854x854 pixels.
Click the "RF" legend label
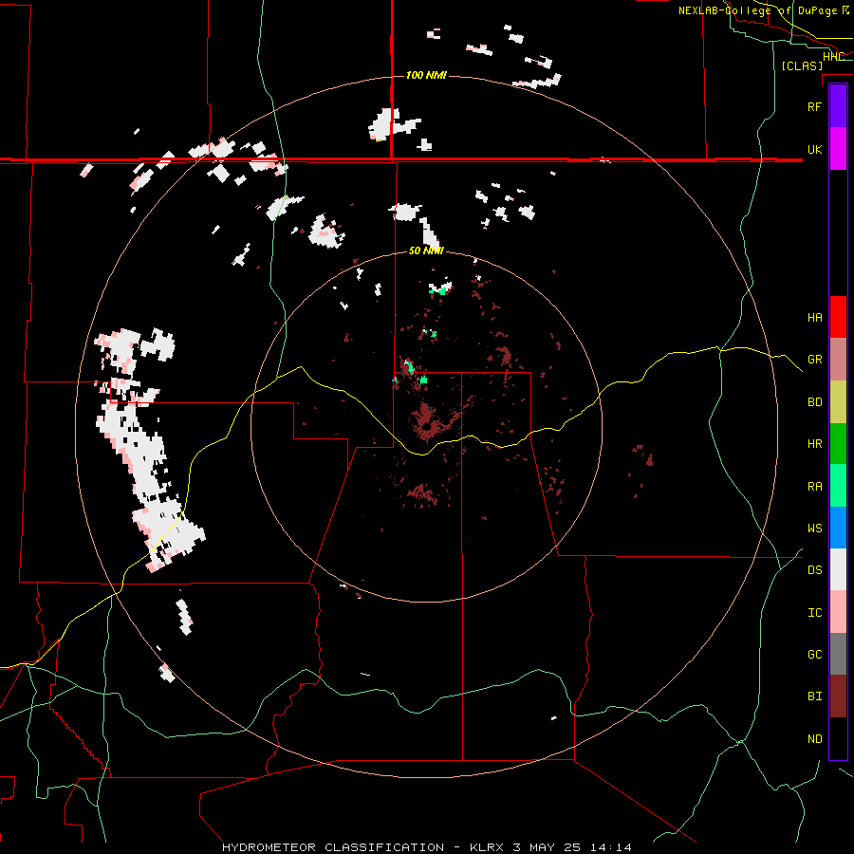814,107
